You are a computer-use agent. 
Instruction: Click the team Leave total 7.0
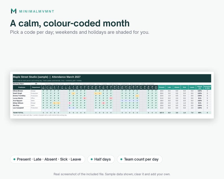[192, 113]
